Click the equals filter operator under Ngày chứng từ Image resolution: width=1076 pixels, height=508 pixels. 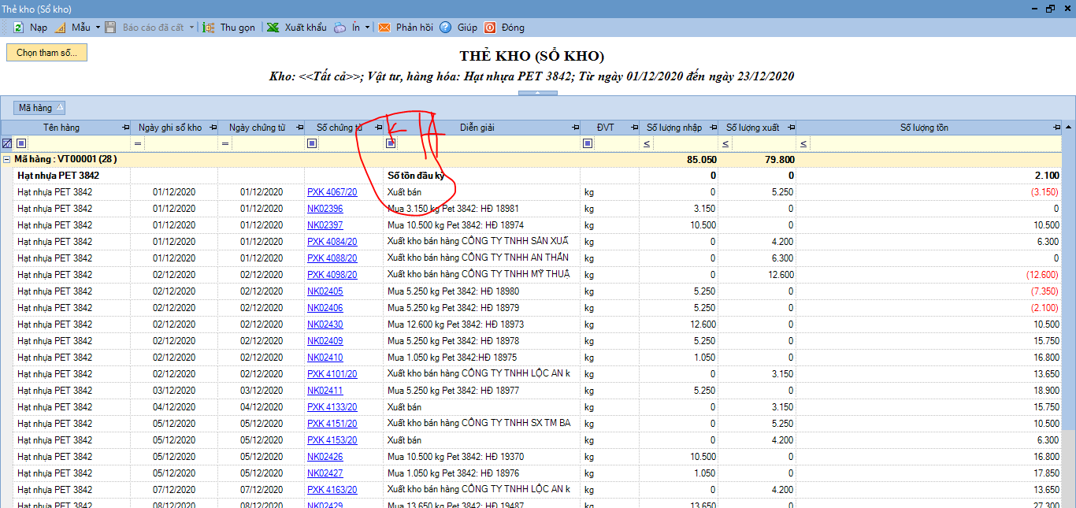coord(225,143)
